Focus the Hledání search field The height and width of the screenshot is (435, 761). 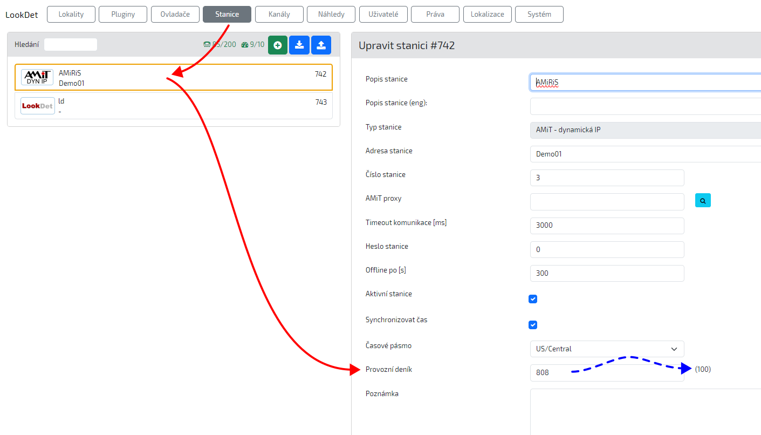(x=71, y=45)
